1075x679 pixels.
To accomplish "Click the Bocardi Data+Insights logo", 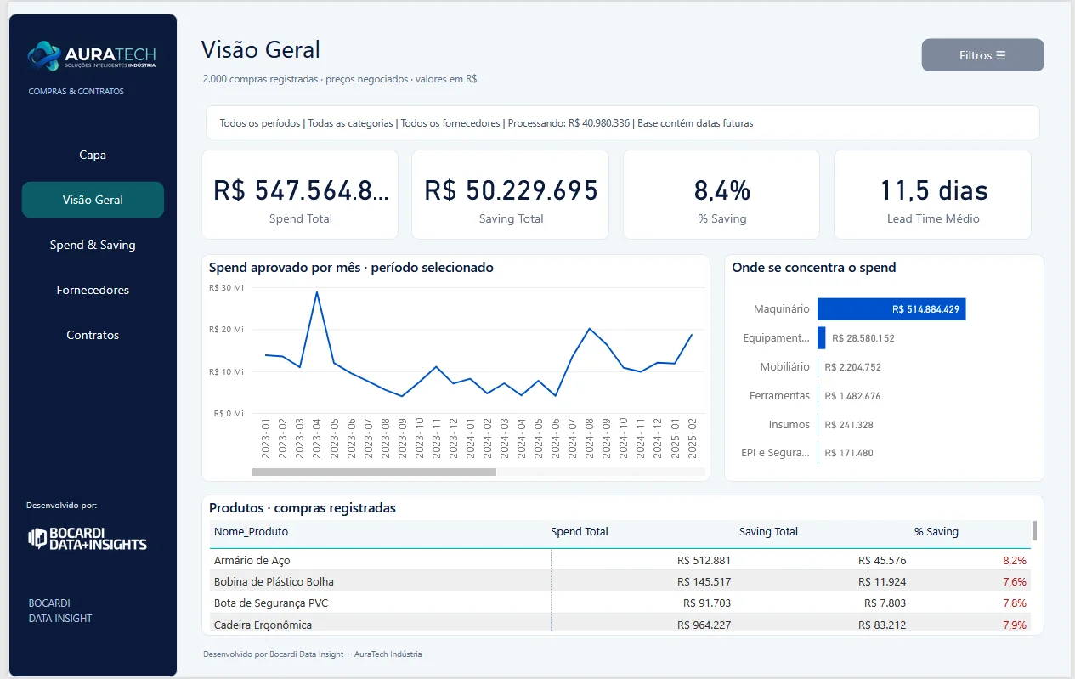I will [88, 538].
